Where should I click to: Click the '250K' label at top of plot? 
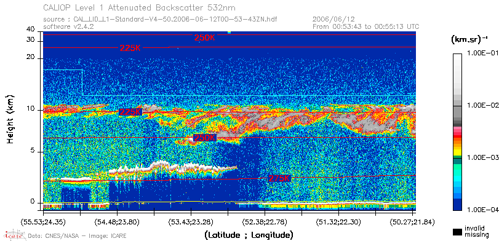click(x=206, y=38)
